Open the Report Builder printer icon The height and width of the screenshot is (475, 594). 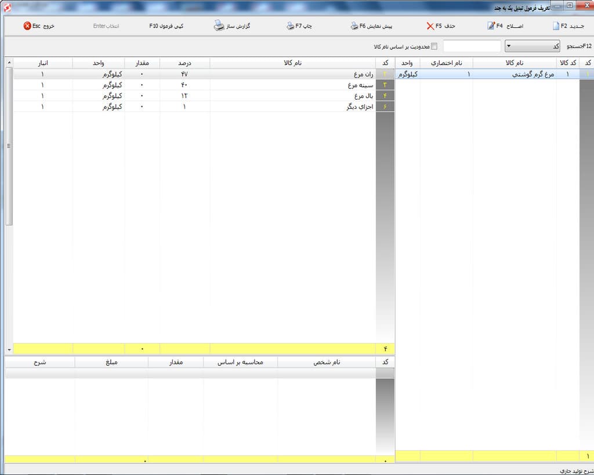pyautogui.click(x=219, y=25)
